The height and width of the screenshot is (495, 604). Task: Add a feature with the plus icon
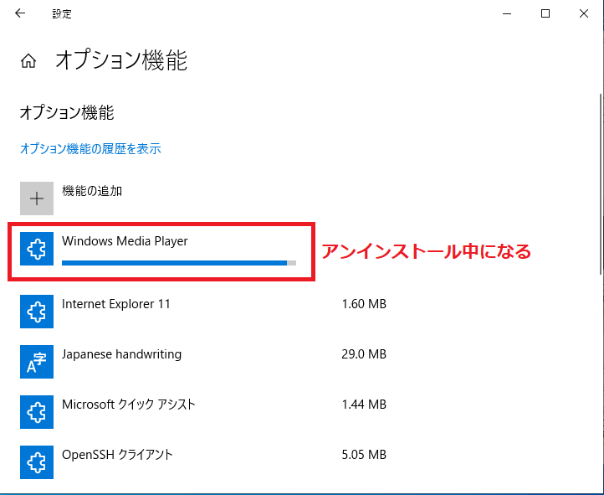click(37, 199)
